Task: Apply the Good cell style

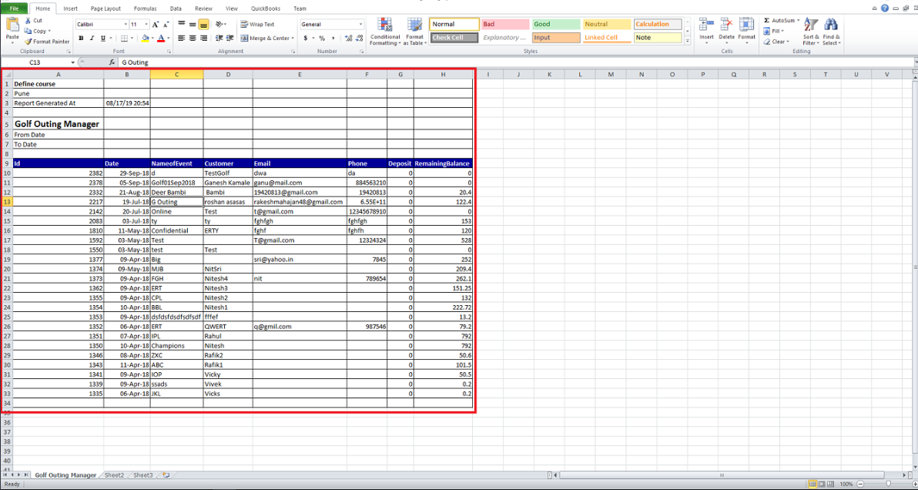Action: (x=553, y=25)
